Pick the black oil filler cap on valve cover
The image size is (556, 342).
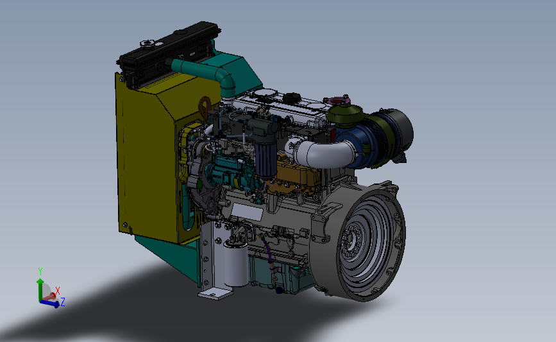tap(292, 97)
